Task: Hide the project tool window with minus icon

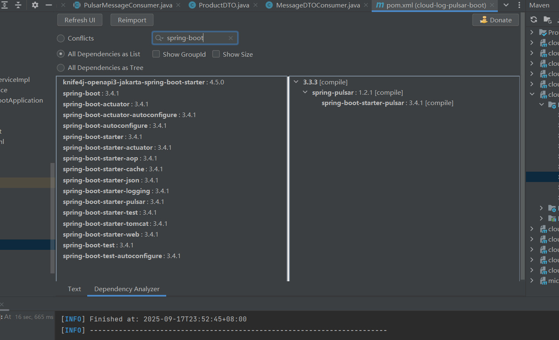Action: pos(49,5)
